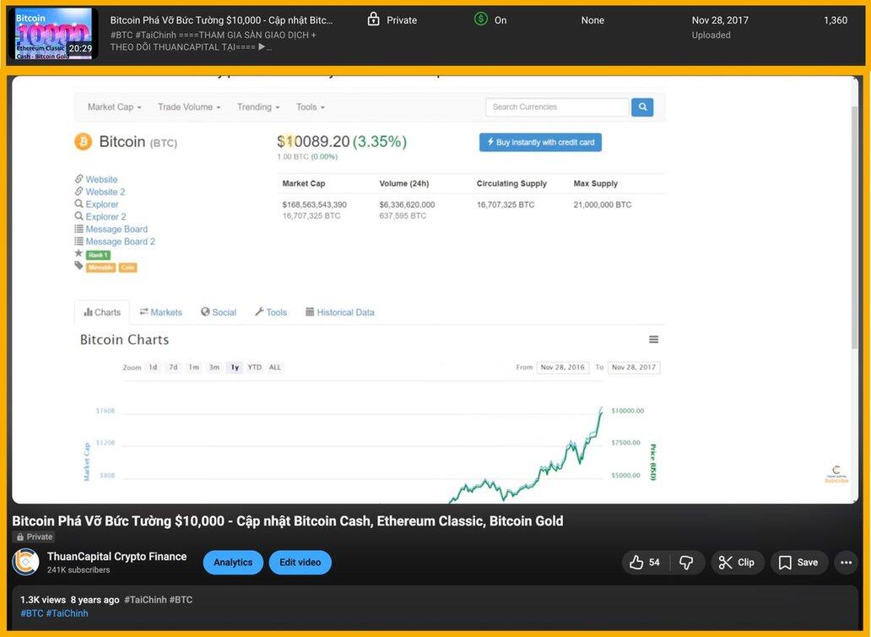Screen dimensions: 871x637
Task: Open the chart hamburger menu icon
Action: pyautogui.click(x=653, y=340)
